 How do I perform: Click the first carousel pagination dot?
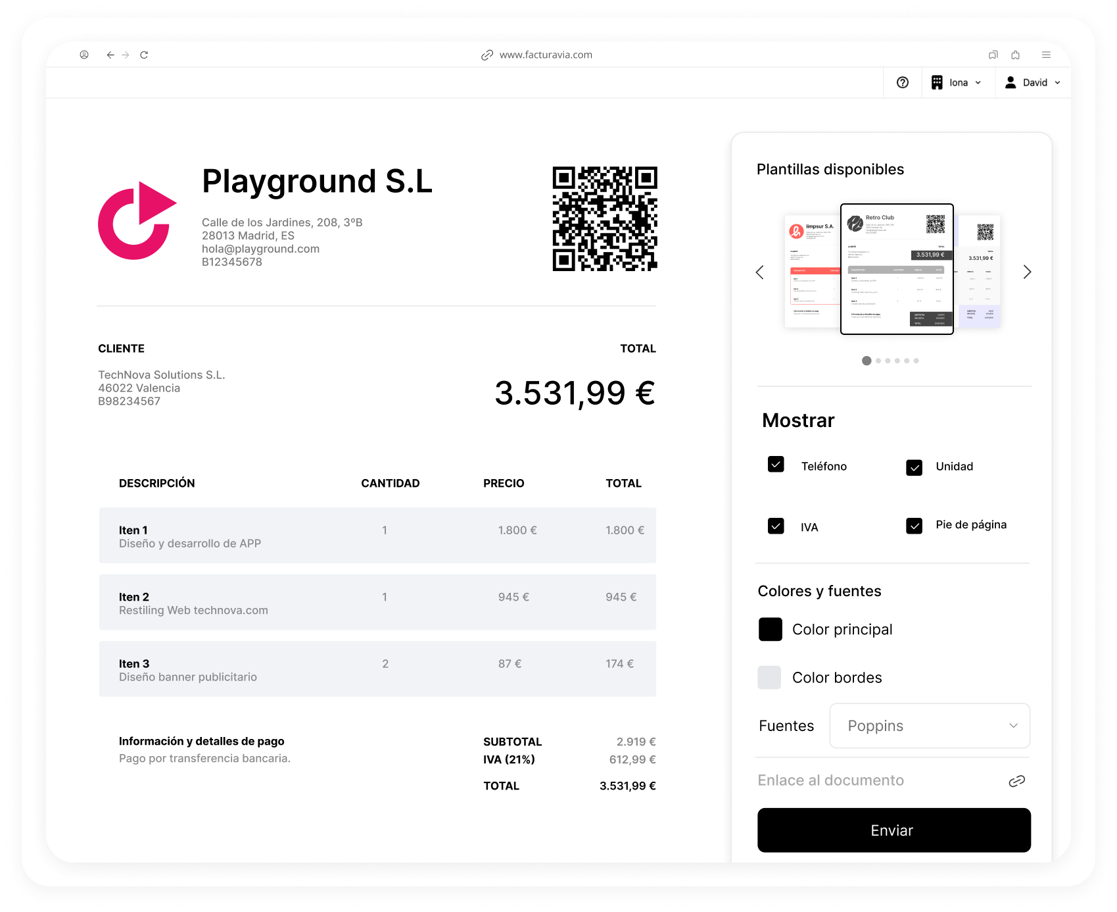[x=867, y=361]
